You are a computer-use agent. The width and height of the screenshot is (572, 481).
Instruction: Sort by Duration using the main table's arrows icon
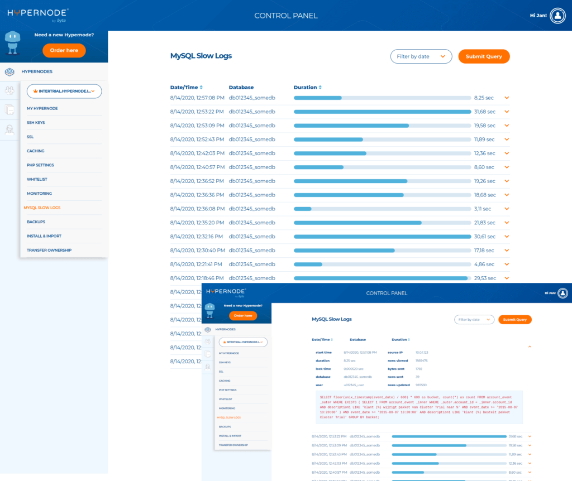321,88
